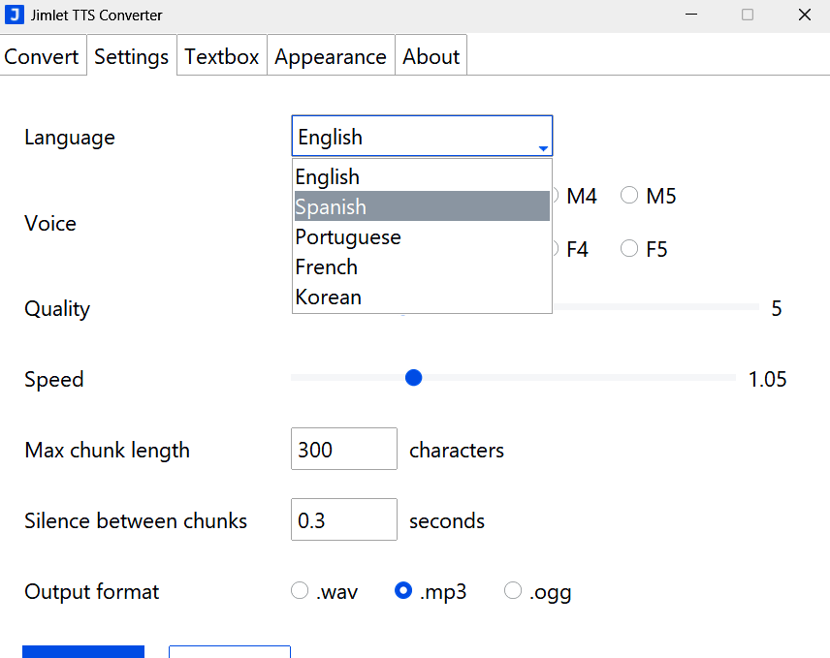Click the Max chunk length input field
The height and width of the screenshot is (658, 830).
pyautogui.click(x=343, y=449)
